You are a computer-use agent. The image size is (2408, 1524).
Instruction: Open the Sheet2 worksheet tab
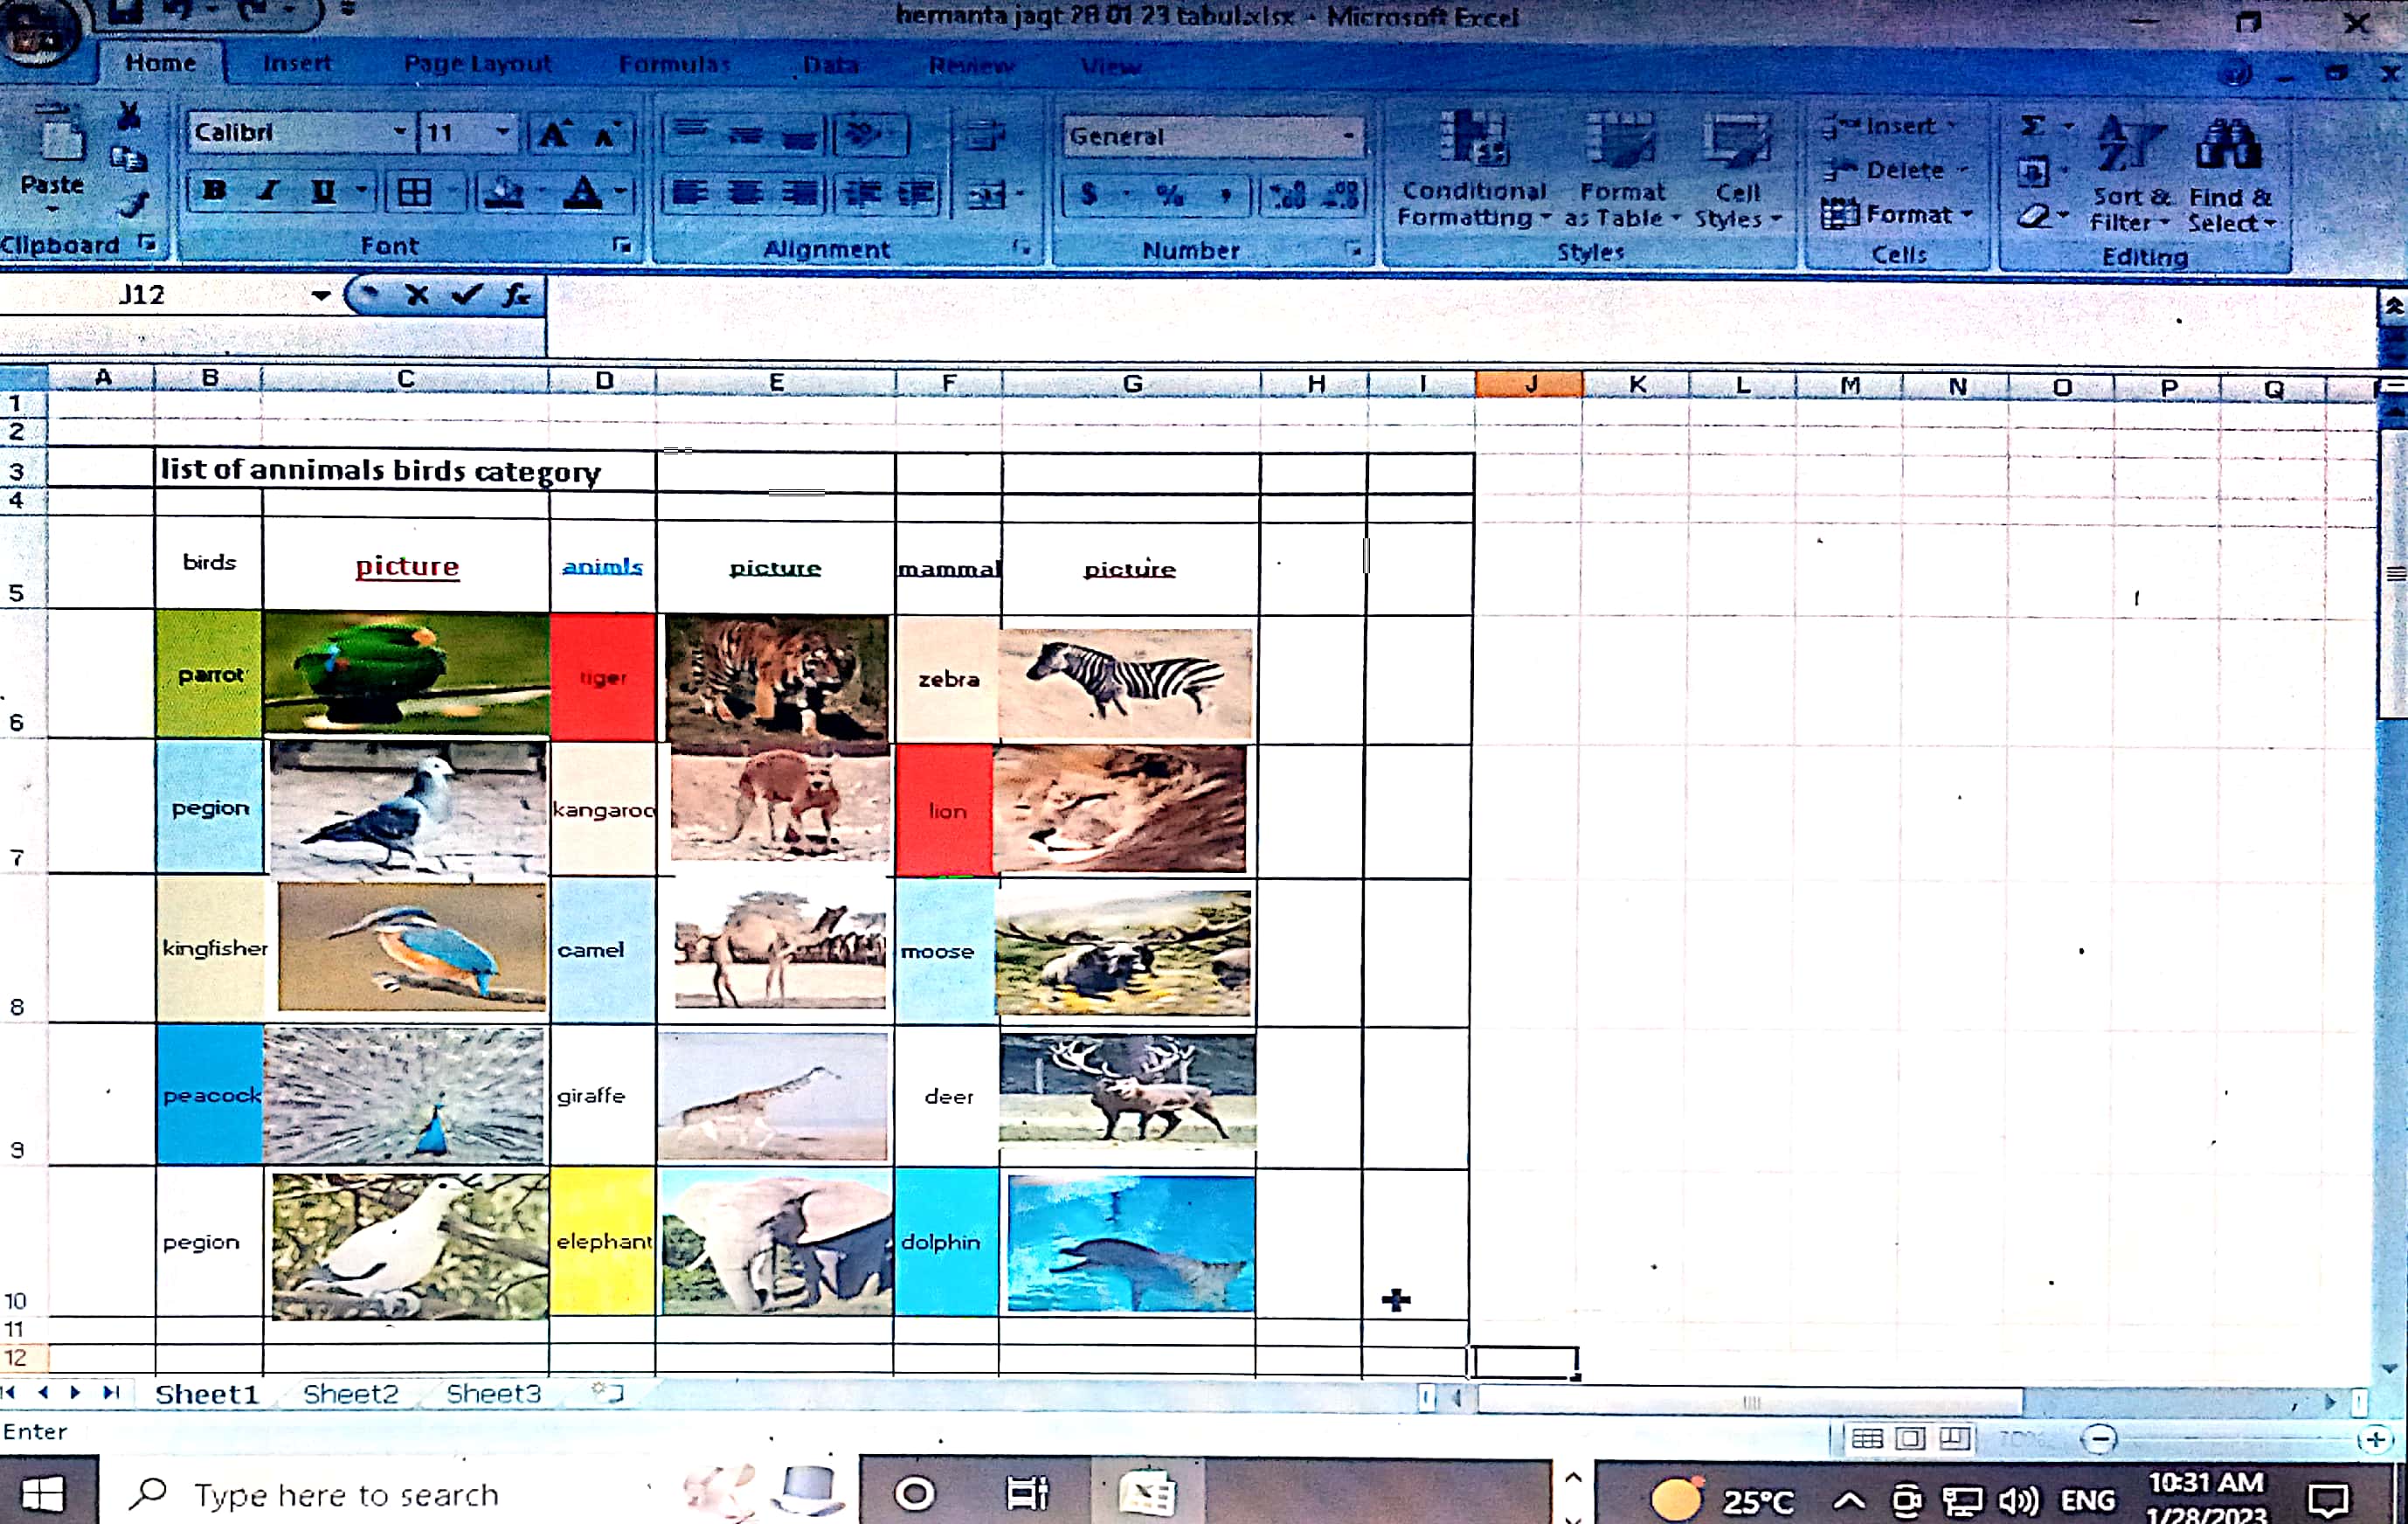(350, 1393)
